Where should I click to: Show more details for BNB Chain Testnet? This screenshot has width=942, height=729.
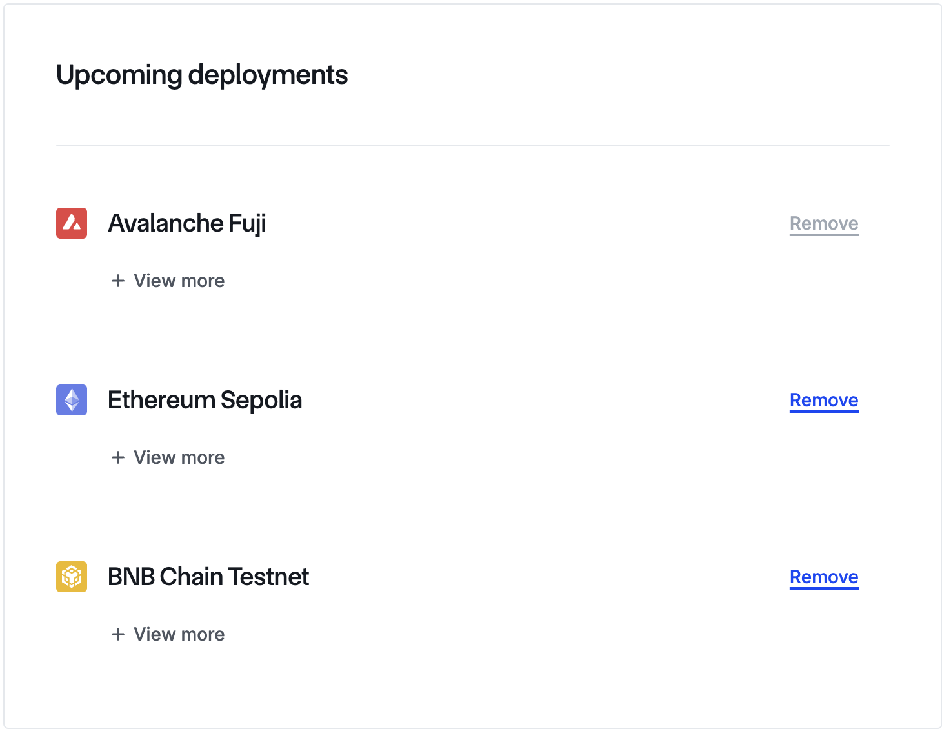pos(179,634)
